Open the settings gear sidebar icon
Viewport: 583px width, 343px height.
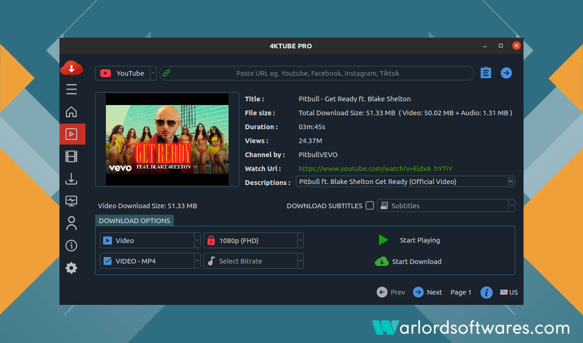[71, 268]
